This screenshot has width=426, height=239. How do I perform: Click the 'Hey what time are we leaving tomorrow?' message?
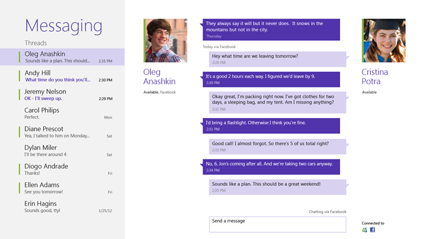click(x=277, y=59)
